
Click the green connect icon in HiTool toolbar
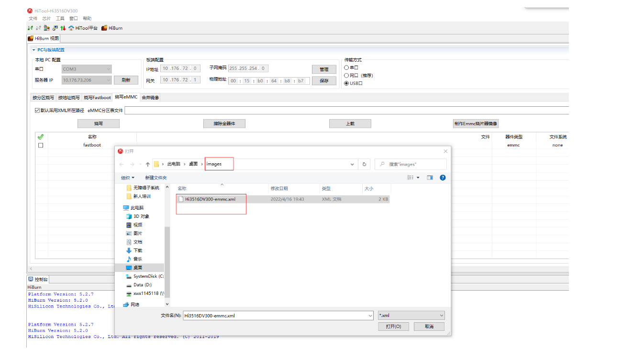tap(30, 28)
